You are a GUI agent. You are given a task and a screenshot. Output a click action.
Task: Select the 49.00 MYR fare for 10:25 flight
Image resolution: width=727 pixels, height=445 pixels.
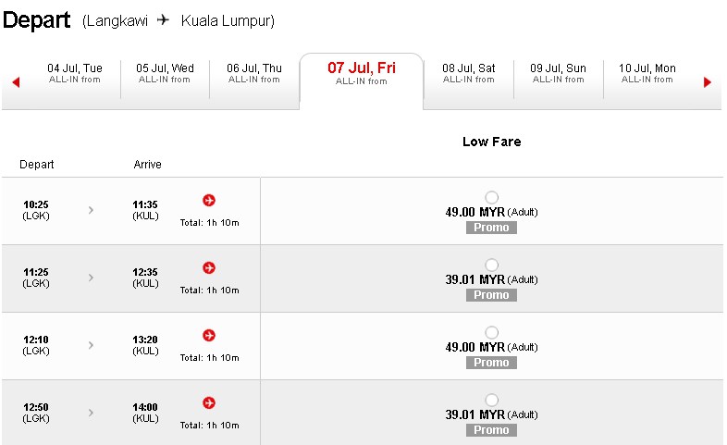point(491,197)
